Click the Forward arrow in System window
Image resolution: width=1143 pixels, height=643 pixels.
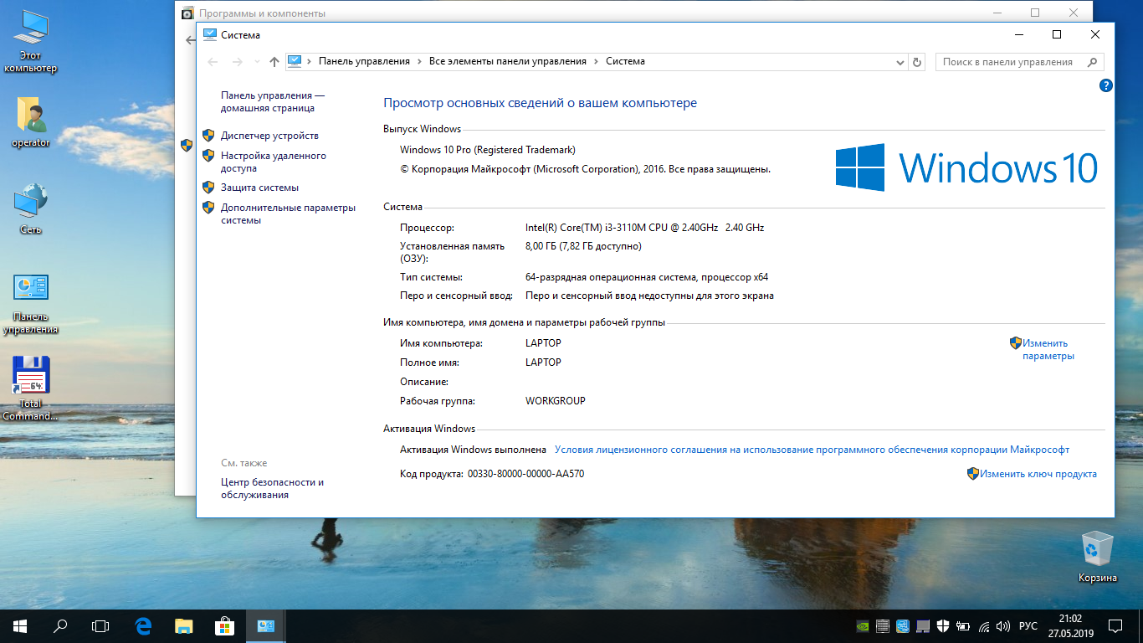coord(237,62)
